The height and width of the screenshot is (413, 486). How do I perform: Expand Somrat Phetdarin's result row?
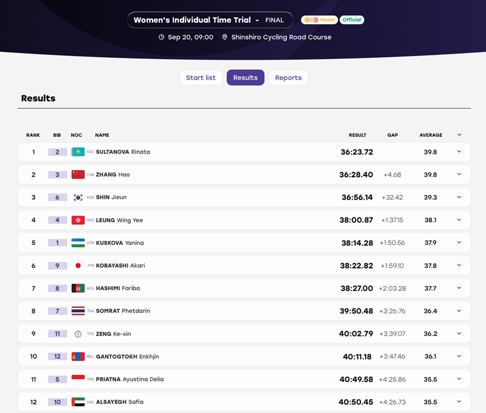click(459, 311)
